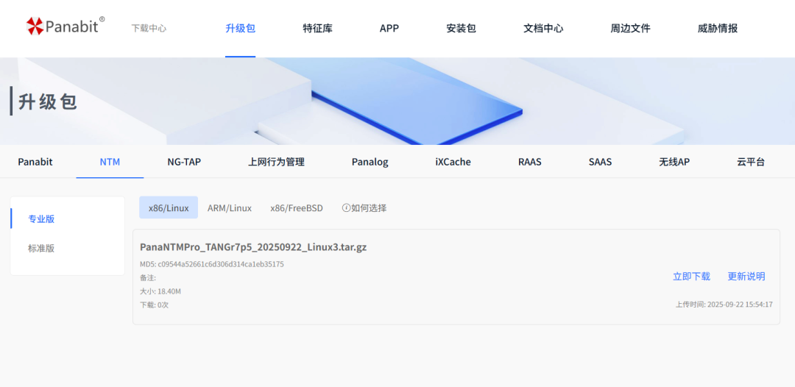Viewport: 795px width, 387px height.
Task: Open 周边文件 in top navigation
Action: [x=630, y=29]
